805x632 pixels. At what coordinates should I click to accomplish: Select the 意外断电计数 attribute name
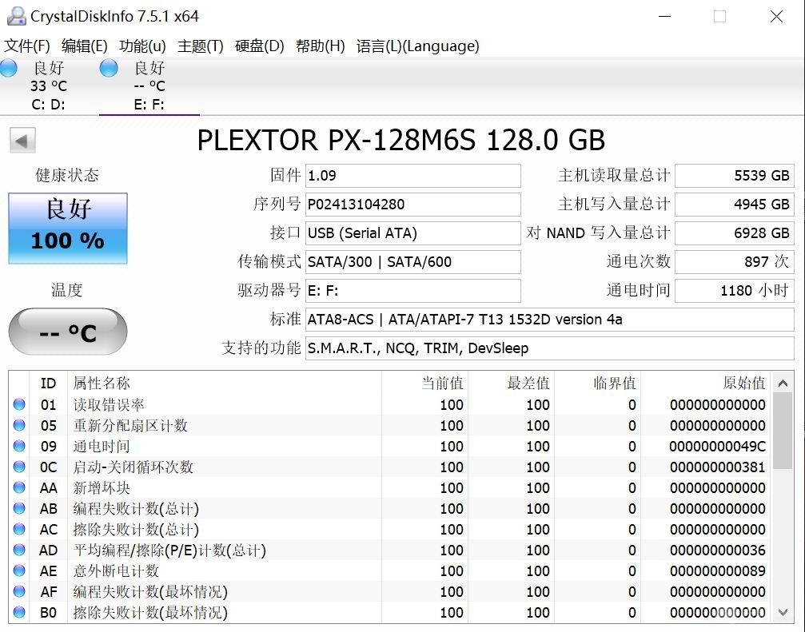click(x=116, y=571)
